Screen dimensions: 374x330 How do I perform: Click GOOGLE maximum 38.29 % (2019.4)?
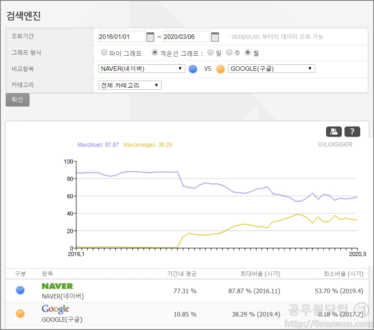point(256,314)
